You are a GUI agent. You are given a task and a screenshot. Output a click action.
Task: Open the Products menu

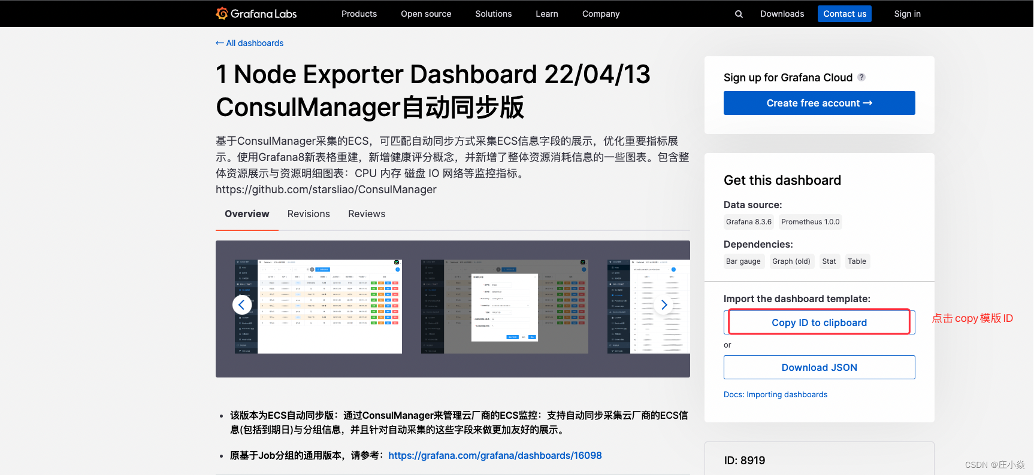click(359, 14)
